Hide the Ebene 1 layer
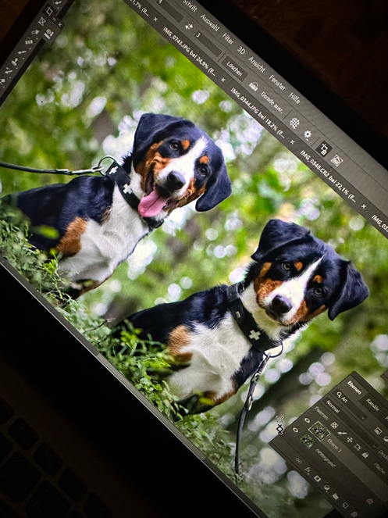The width and height of the screenshot is (388, 518). [x=308, y=420]
